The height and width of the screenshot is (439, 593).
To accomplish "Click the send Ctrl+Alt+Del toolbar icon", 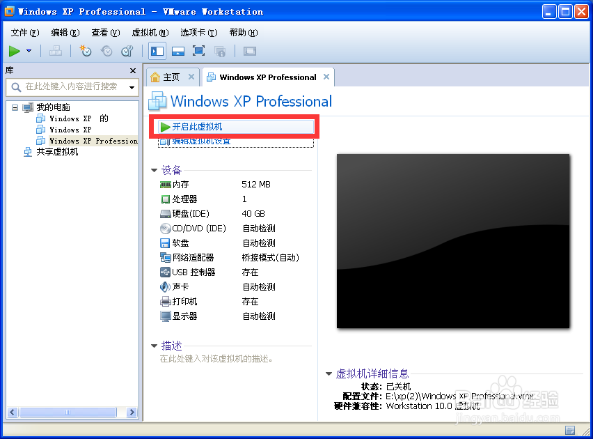I will coord(56,51).
